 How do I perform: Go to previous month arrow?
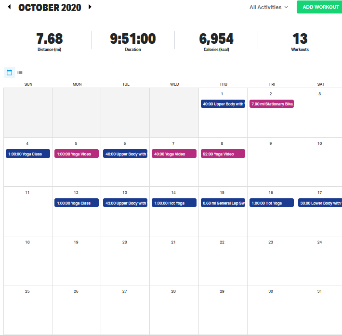[x=10, y=7]
